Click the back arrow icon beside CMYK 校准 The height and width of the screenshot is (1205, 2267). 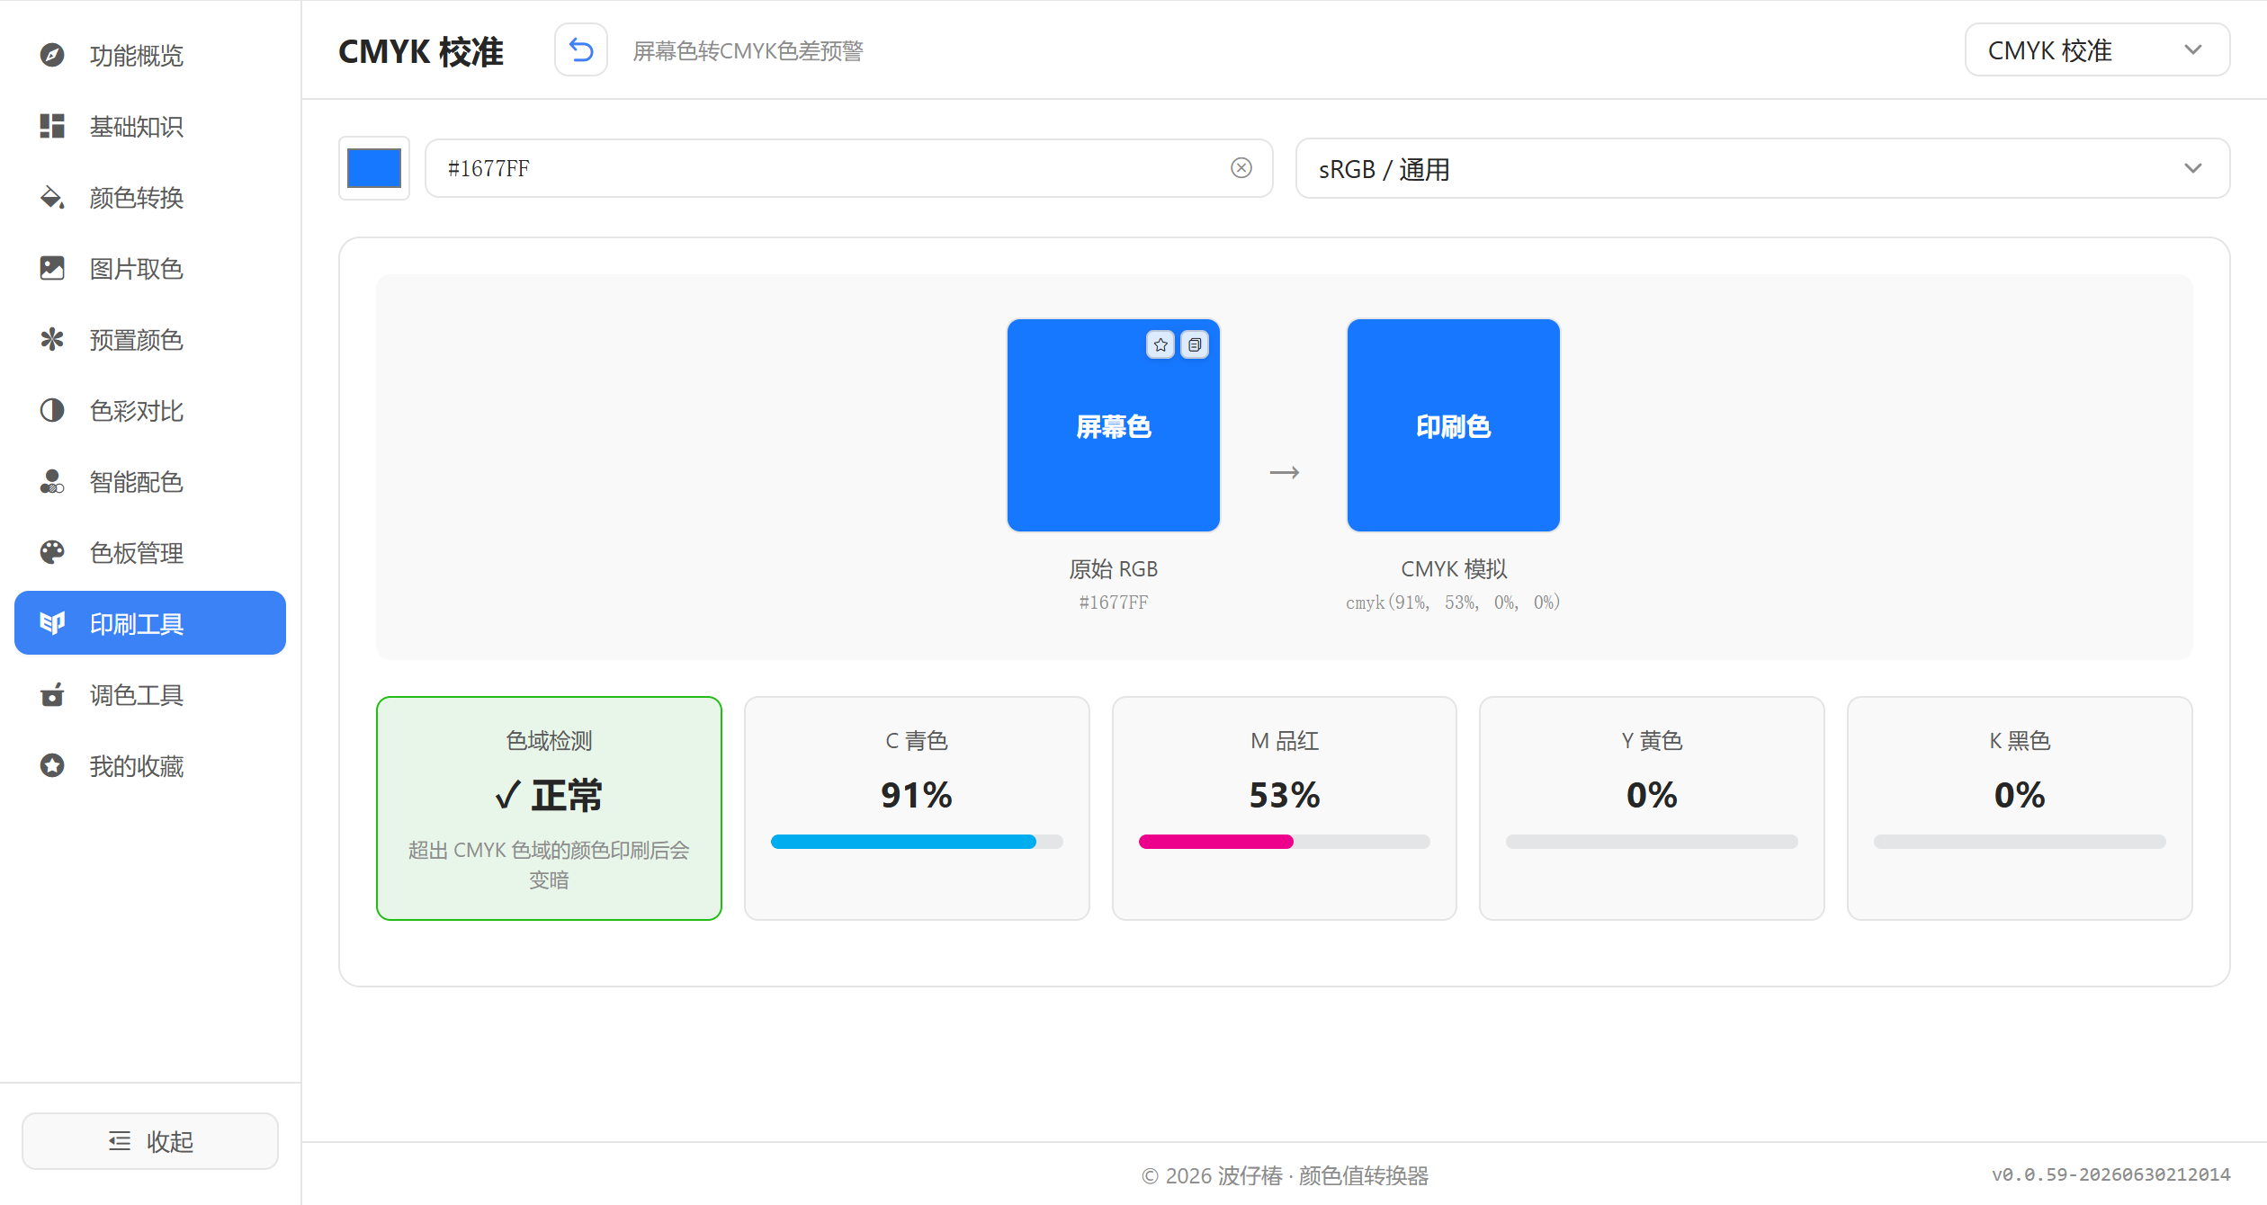tap(581, 50)
